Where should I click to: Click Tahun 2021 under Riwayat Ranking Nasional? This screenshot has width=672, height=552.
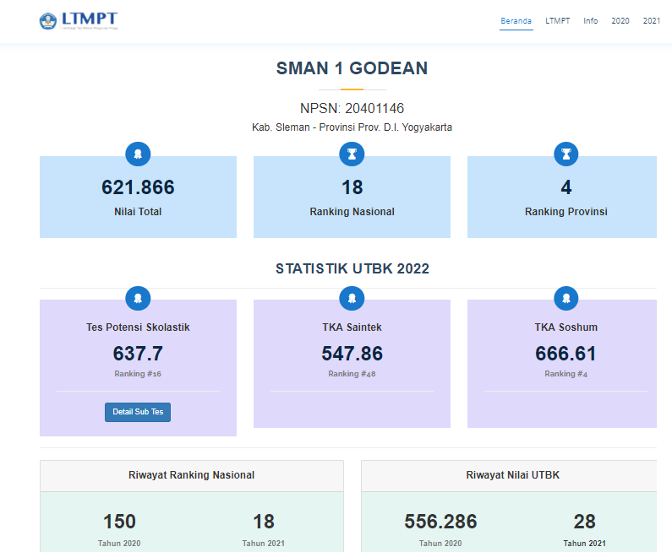264,544
